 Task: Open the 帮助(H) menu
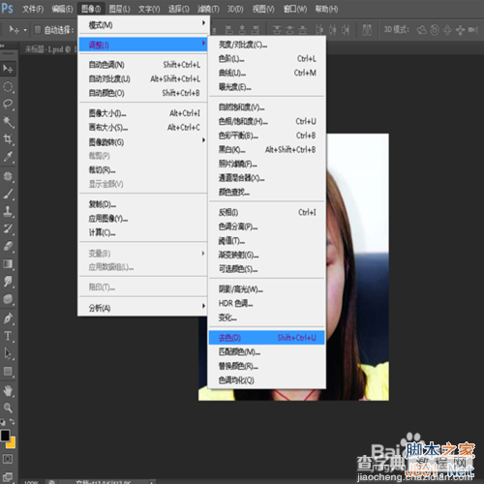[x=326, y=9]
